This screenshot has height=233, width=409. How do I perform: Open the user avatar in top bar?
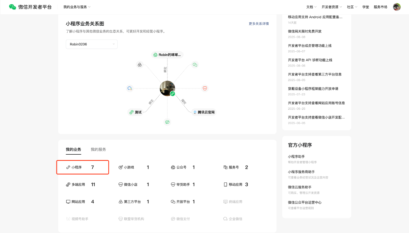coord(396,7)
